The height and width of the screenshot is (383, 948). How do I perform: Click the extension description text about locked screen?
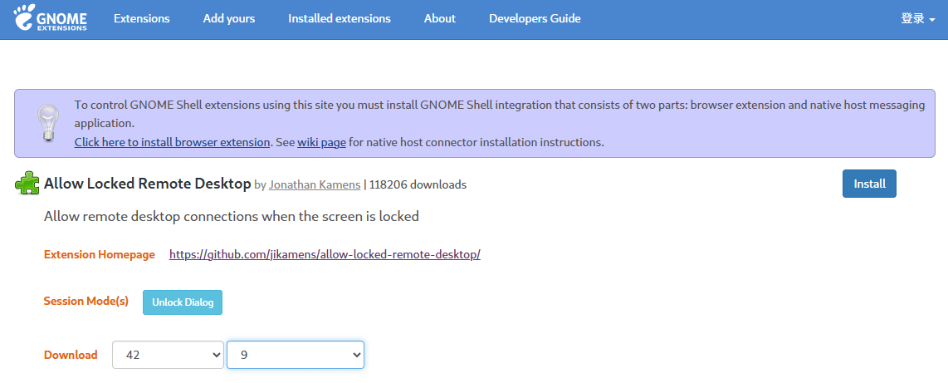tap(231, 216)
